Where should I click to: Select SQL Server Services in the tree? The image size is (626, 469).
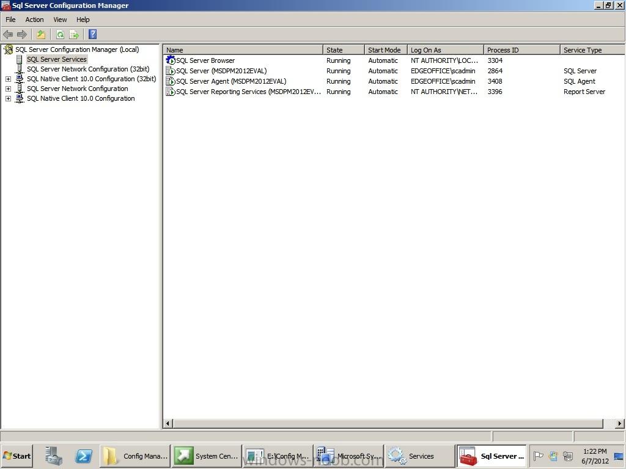57,59
